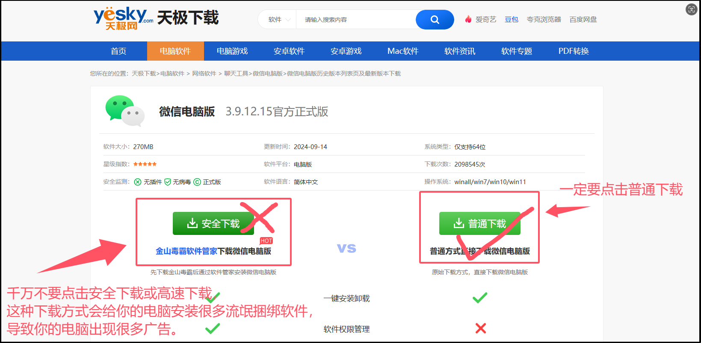
Task: Click the yesky 天极网 logo
Action: coord(123,19)
